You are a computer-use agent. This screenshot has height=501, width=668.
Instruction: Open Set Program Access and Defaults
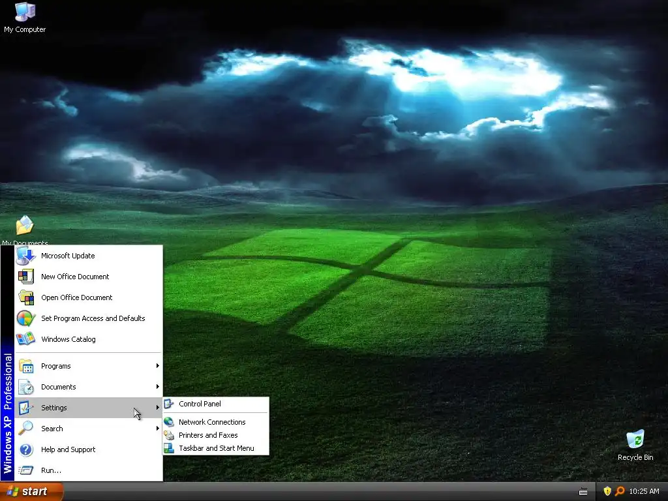click(x=89, y=318)
